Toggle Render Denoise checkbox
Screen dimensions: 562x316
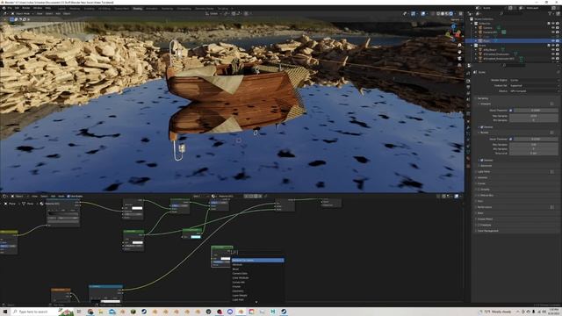(x=482, y=160)
